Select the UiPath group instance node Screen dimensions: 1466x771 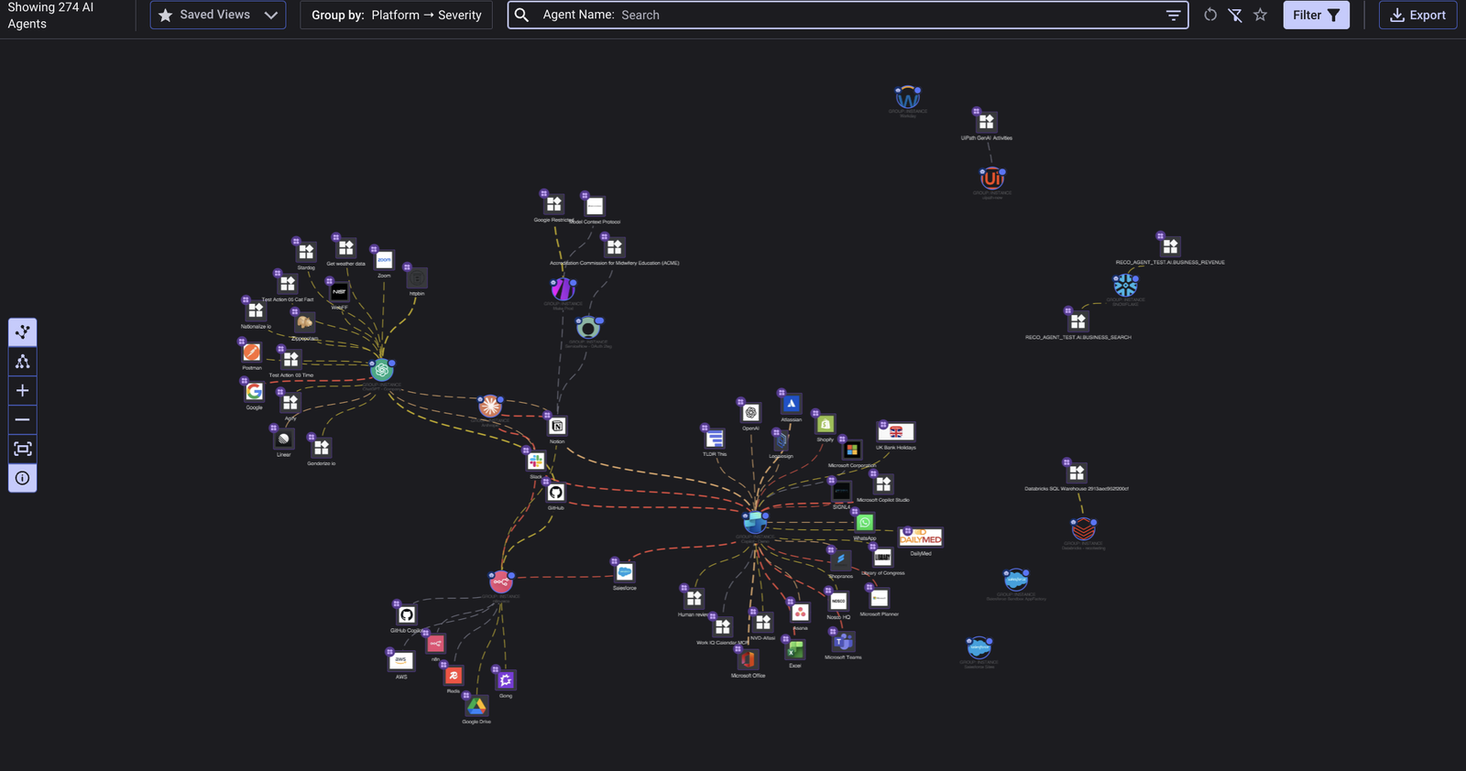(x=992, y=178)
